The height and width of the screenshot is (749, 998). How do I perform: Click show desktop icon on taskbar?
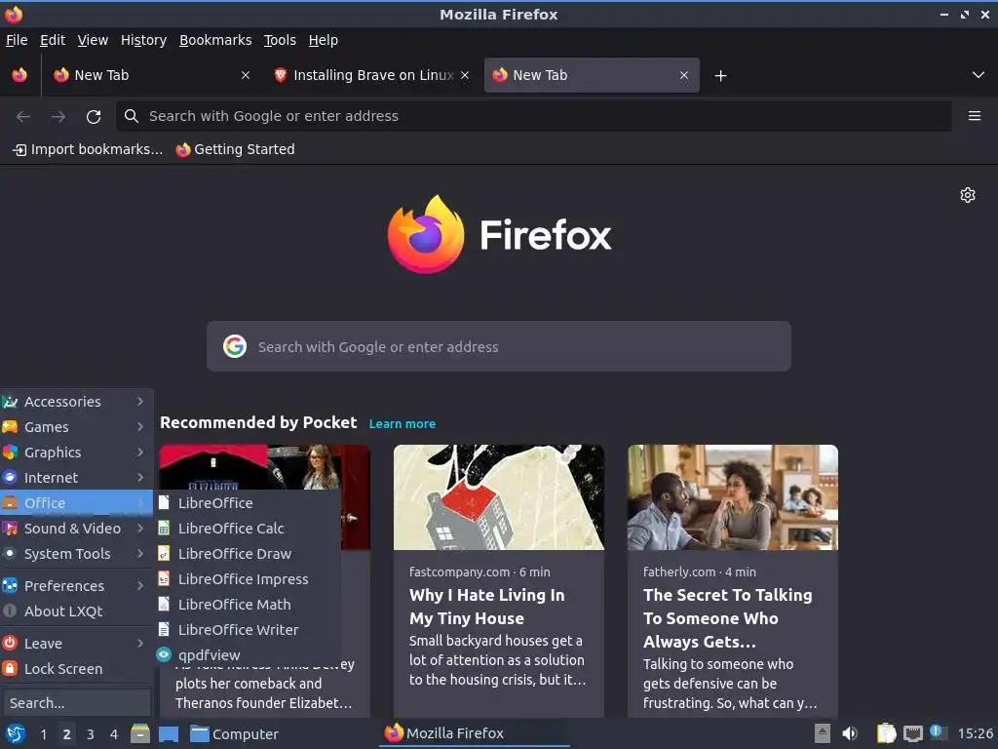(168, 734)
